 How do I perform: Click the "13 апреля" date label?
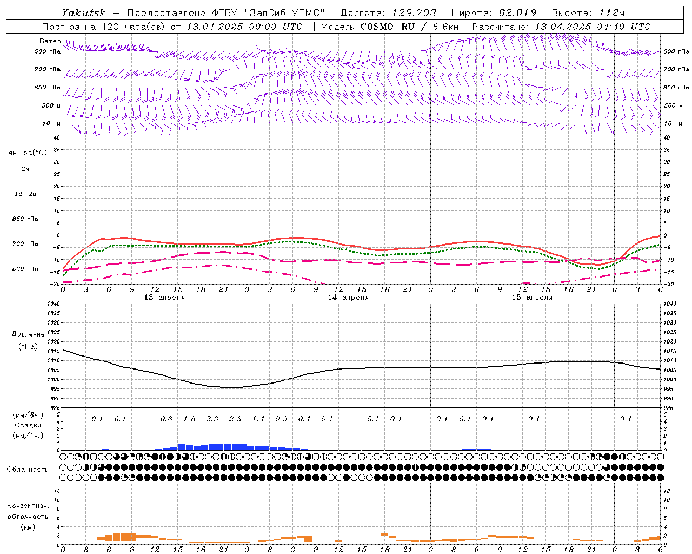[164, 298]
